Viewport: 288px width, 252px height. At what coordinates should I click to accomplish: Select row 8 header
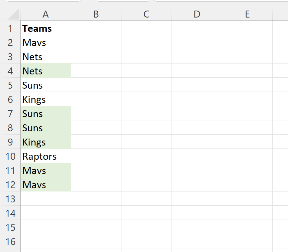(10, 127)
